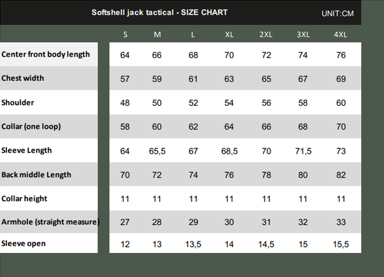This screenshot has width=384, height=277.
Task: Select the 'Collar (one loop)' row label
Action: tap(31, 126)
